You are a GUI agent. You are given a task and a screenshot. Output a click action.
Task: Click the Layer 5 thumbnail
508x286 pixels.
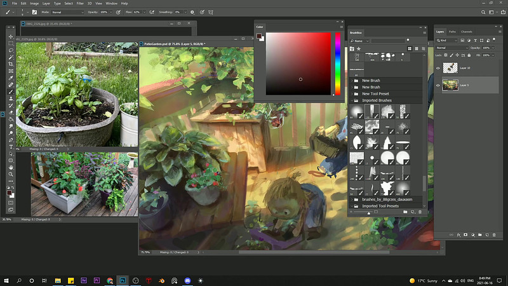click(x=450, y=85)
